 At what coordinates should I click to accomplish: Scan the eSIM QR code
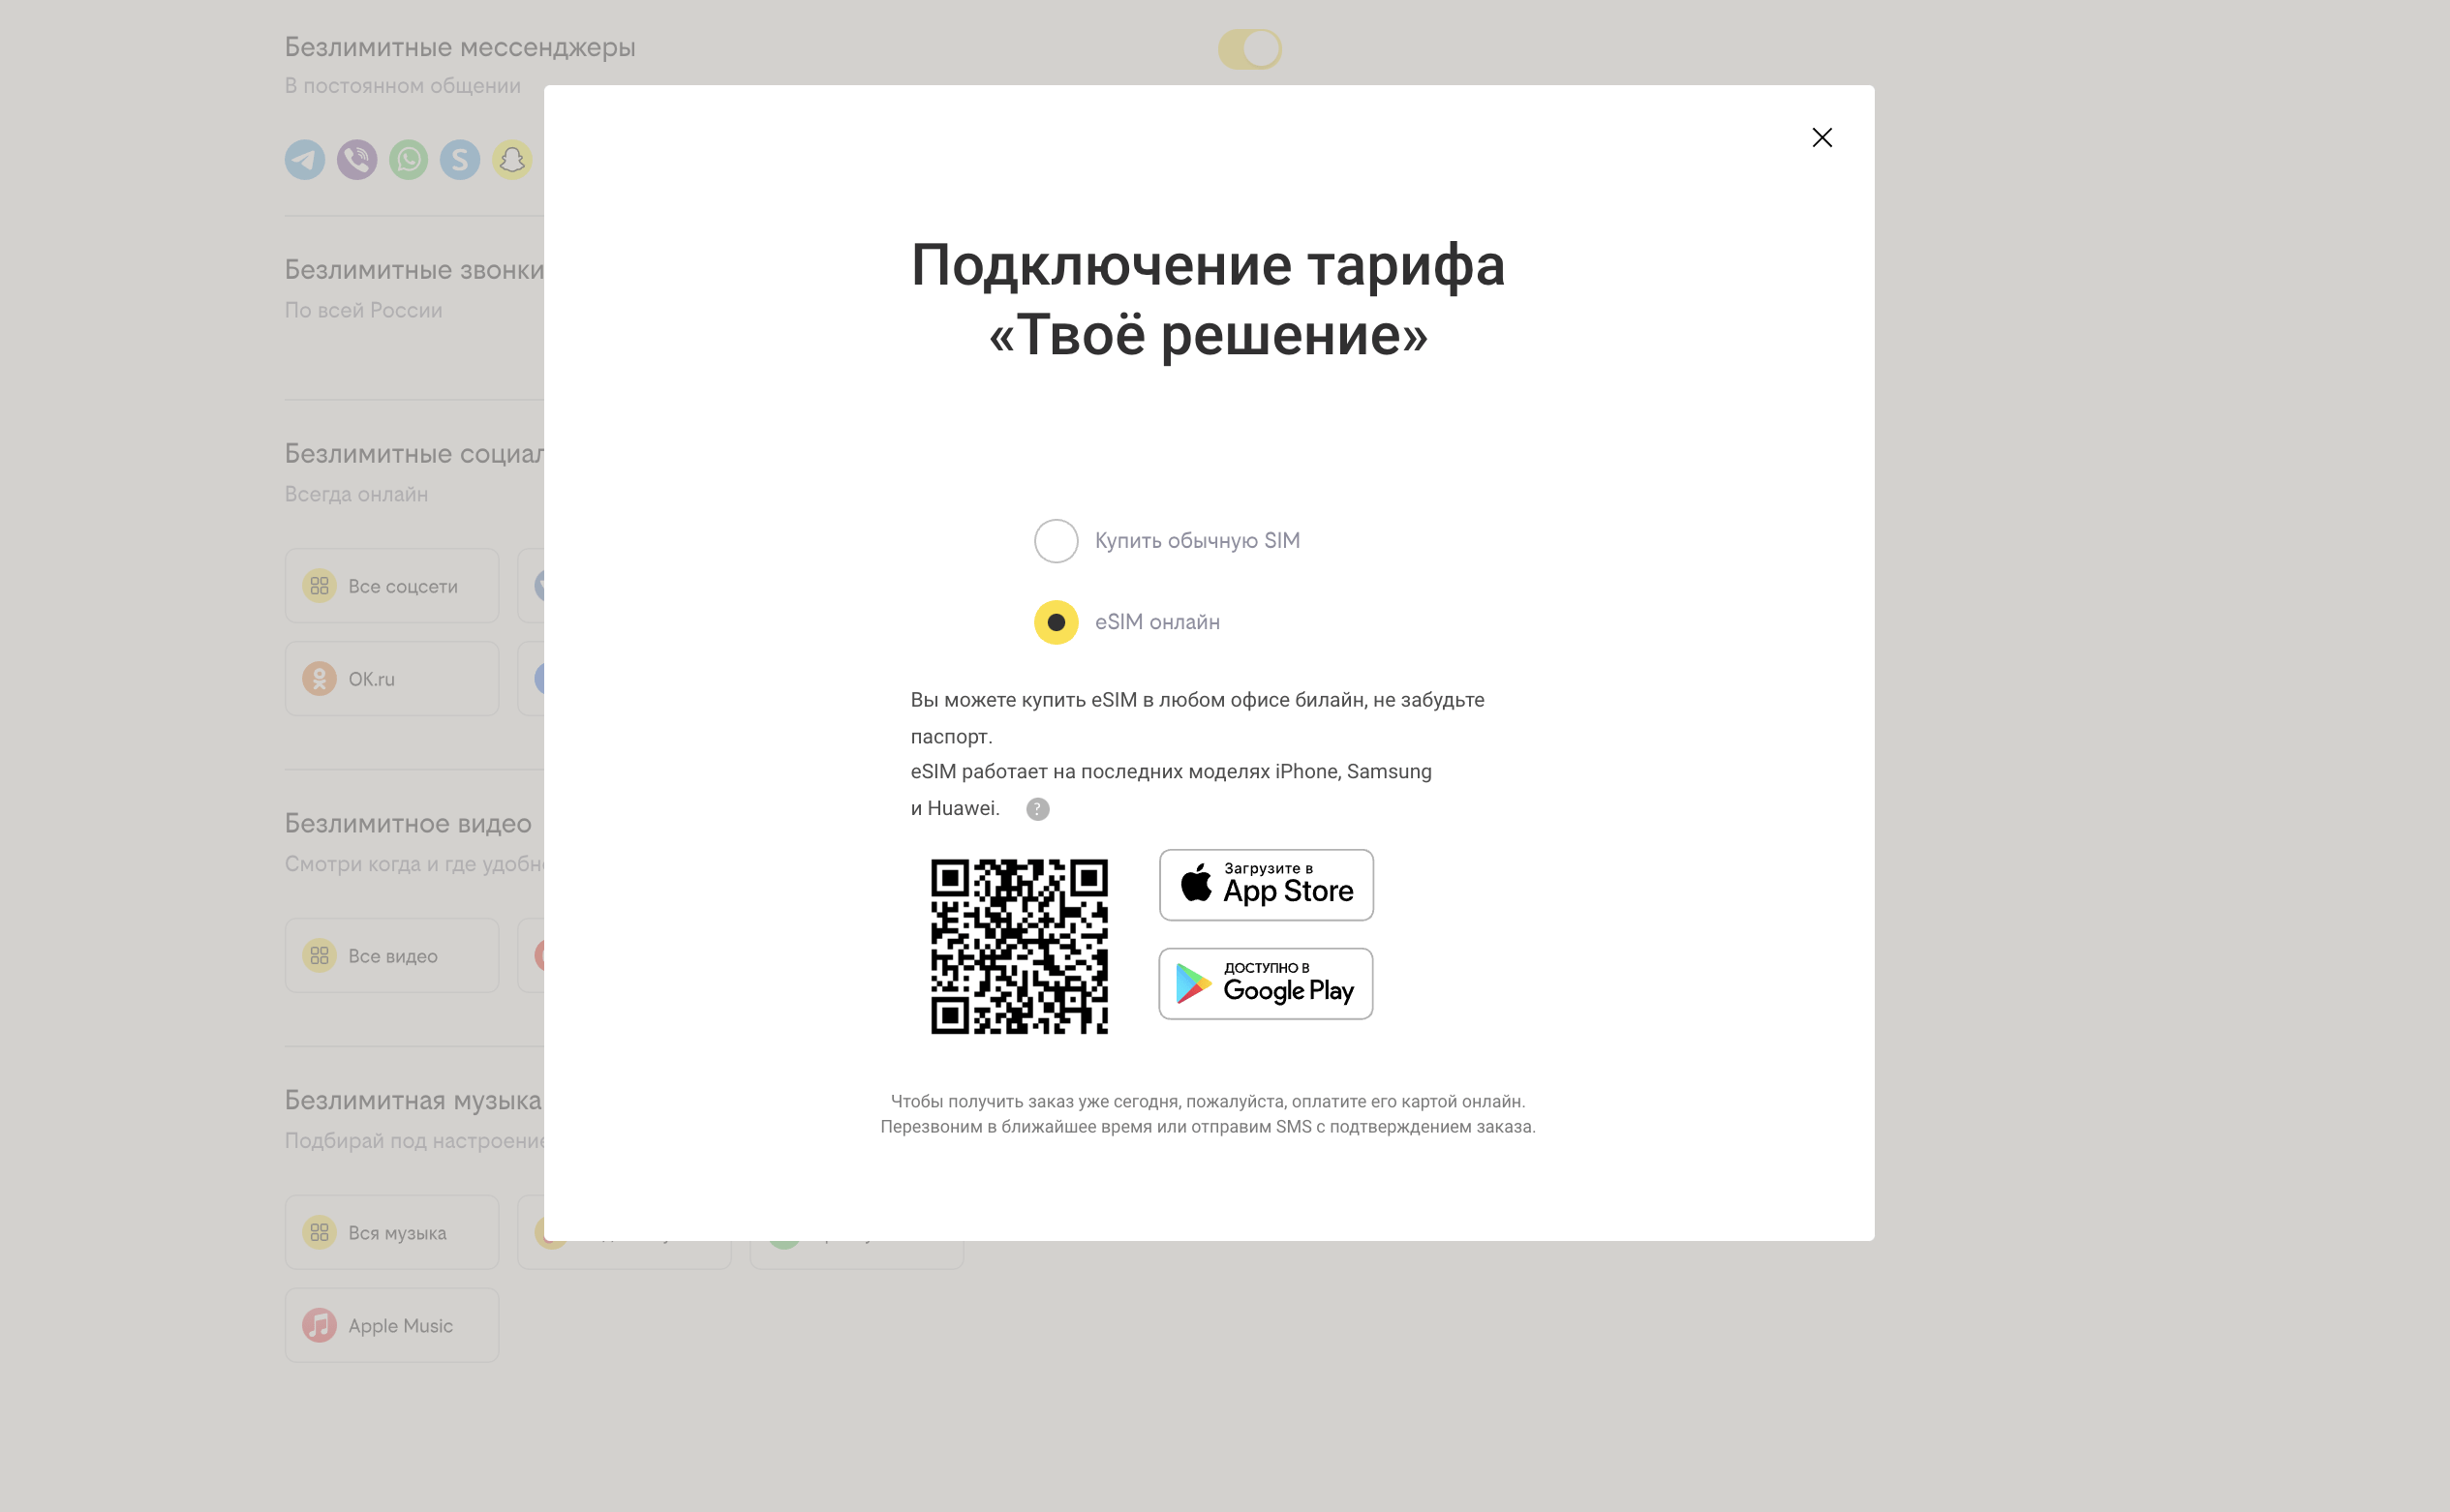point(1019,942)
